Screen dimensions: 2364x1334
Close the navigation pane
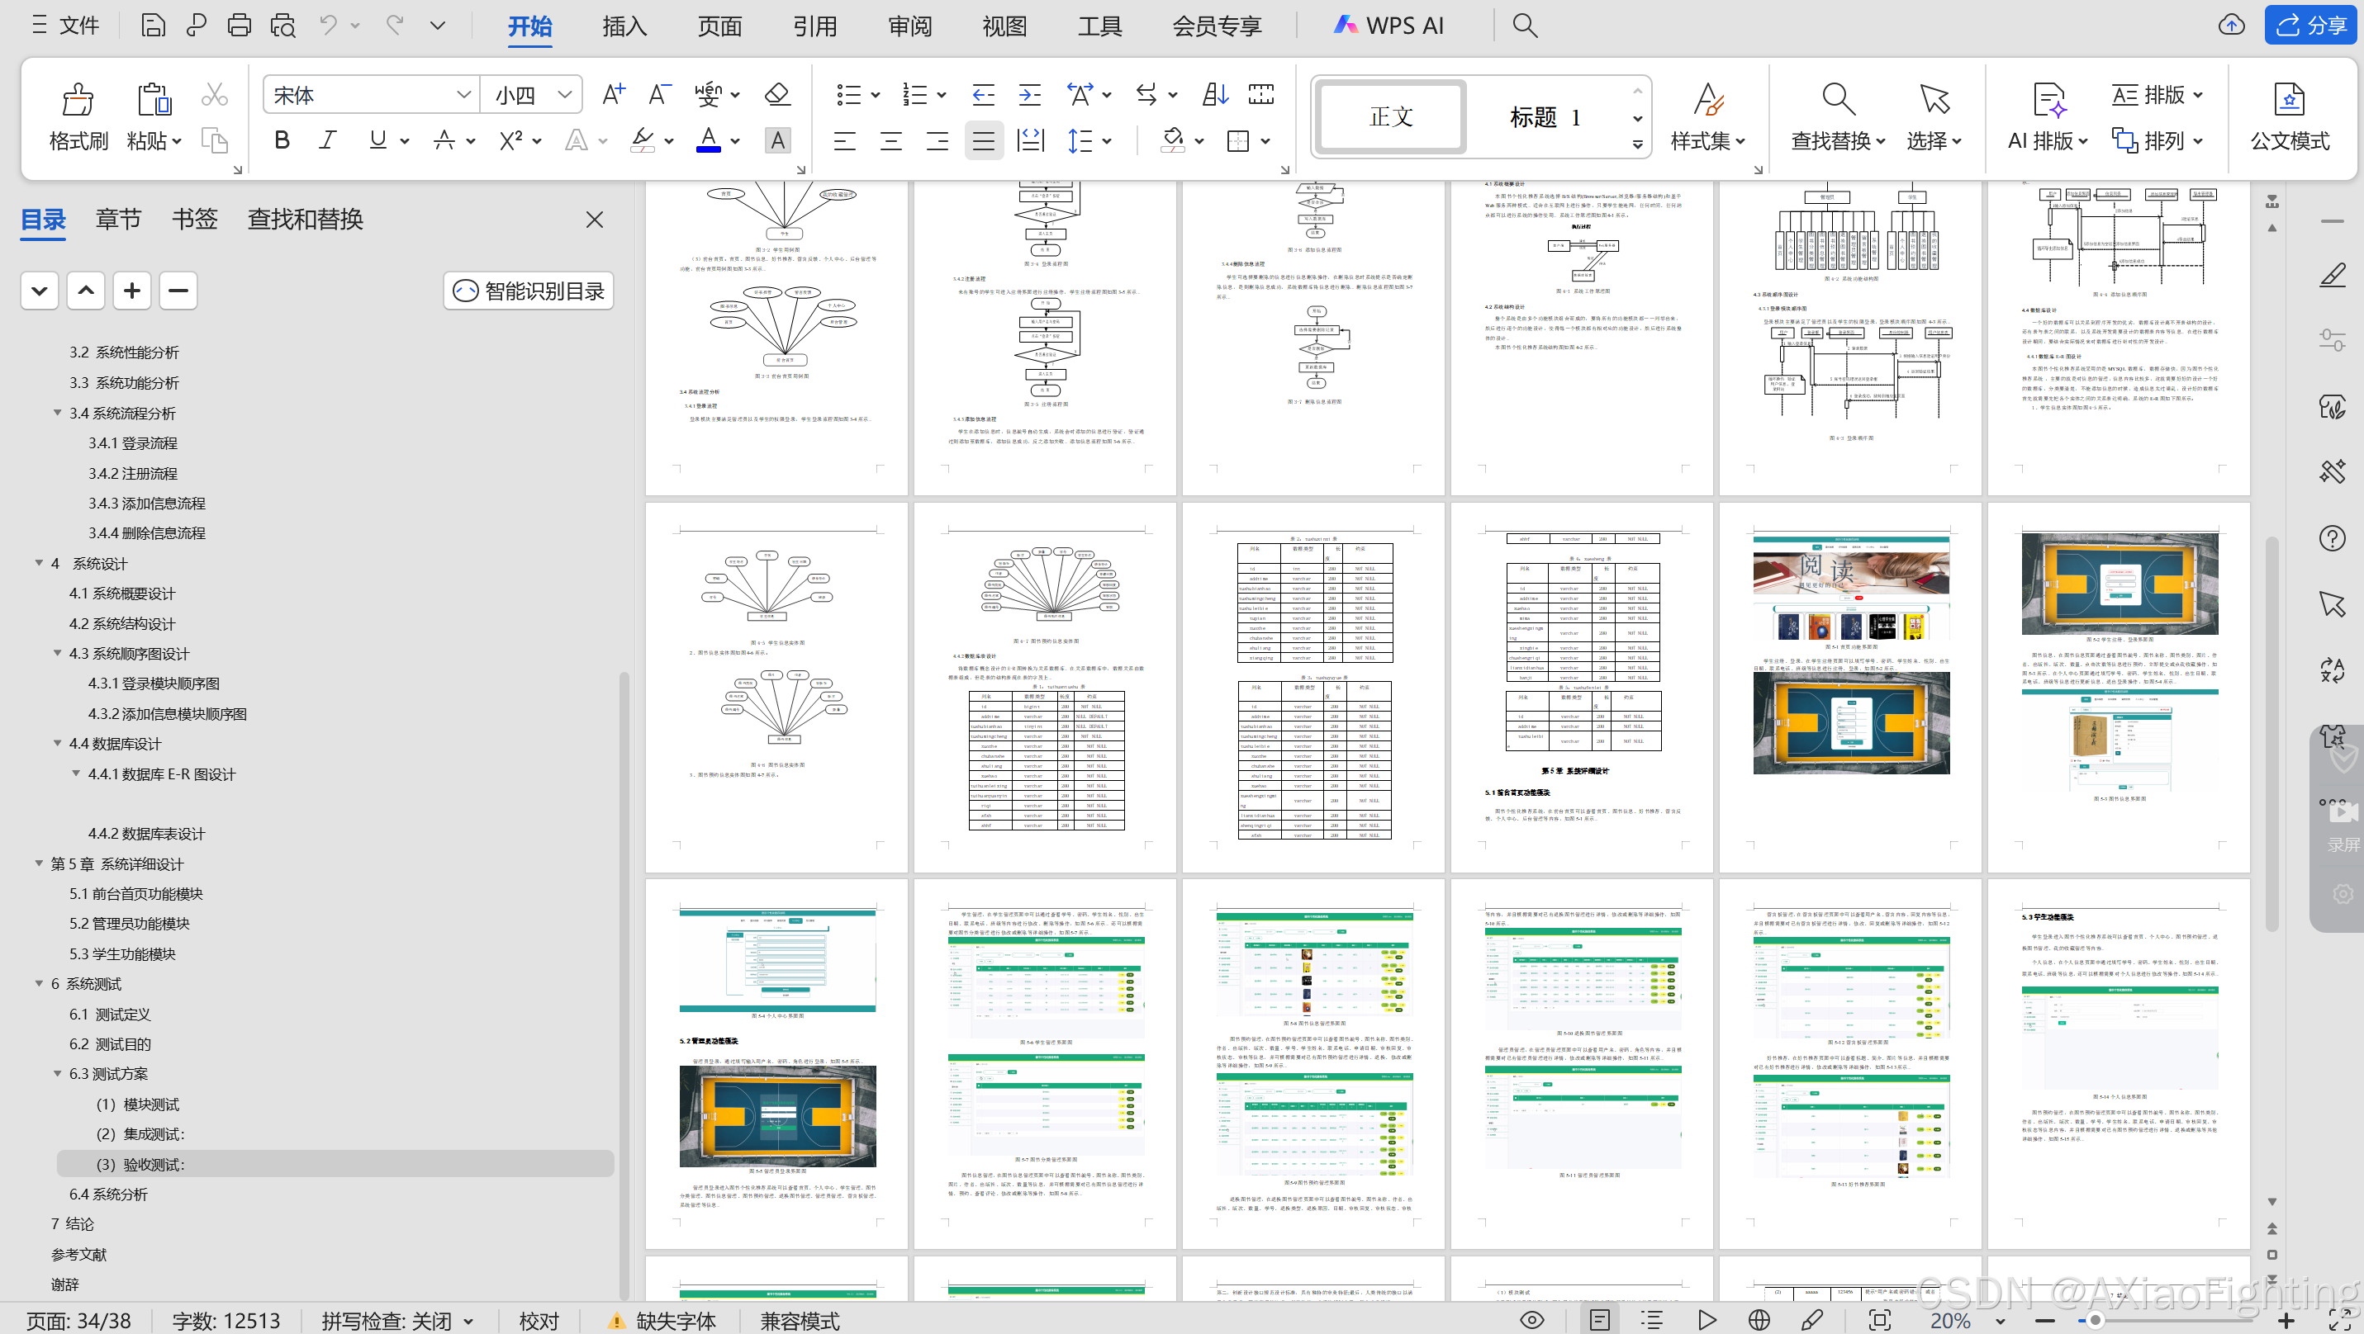click(x=595, y=219)
